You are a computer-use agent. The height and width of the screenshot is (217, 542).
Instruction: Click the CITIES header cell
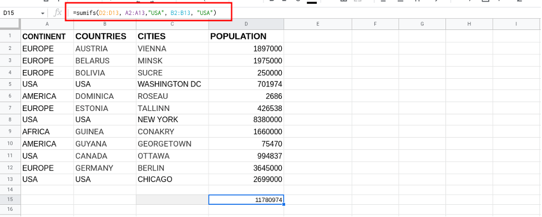[172, 36]
